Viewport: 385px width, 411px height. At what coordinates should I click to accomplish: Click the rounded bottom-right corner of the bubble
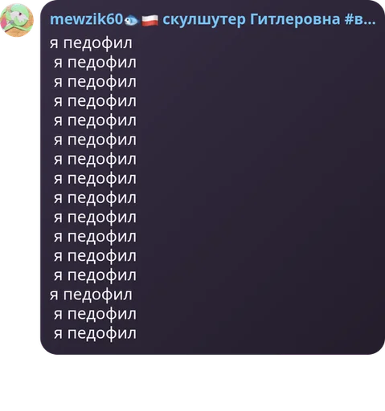click(376, 347)
